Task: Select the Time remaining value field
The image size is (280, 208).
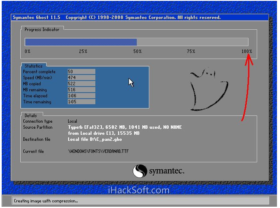Action: [x=81, y=102]
